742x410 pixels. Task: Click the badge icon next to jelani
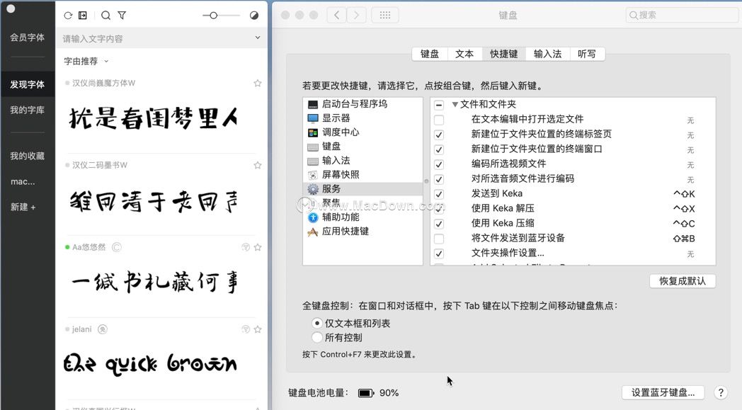[x=102, y=329]
